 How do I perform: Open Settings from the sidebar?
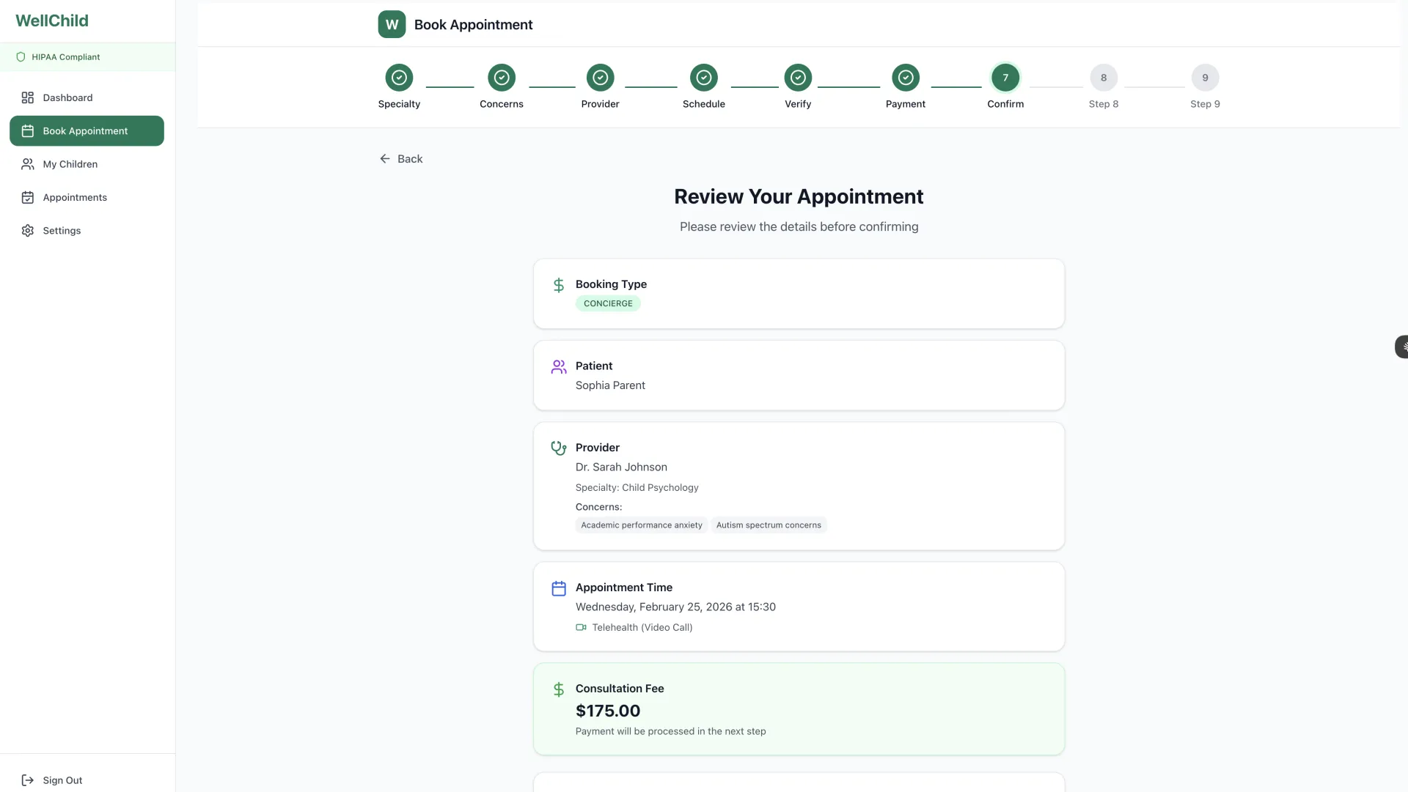62,230
